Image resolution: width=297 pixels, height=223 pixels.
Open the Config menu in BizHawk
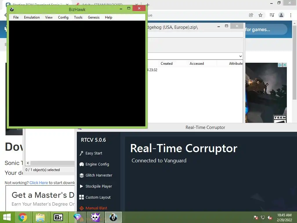pyautogui.click(x=63, y=17)
